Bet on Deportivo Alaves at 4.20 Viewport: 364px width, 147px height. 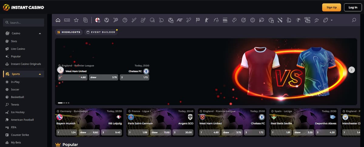point(326,132)
